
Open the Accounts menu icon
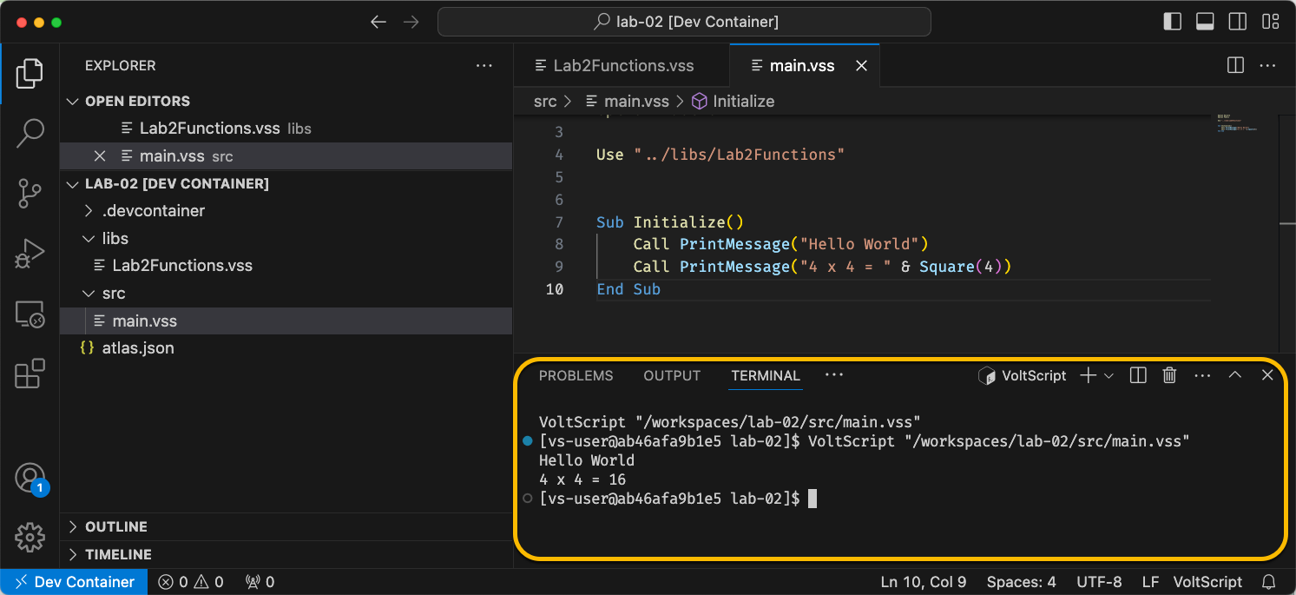(x=30, y=479)
